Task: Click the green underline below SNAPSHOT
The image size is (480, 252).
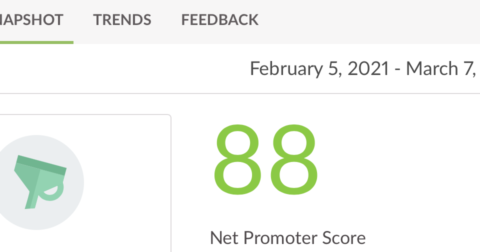Action: pos(36,42)
